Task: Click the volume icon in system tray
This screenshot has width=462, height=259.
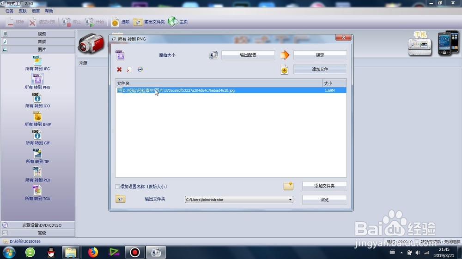Action: (418, 253)
